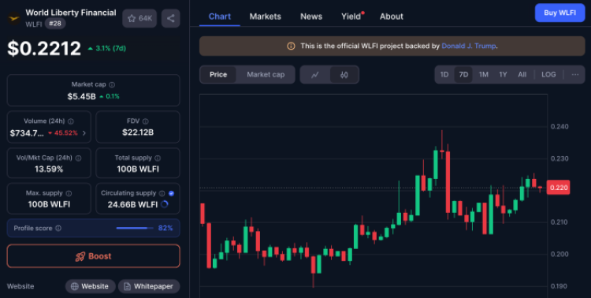Click the $22.12B FDV value

coord(138,132)
